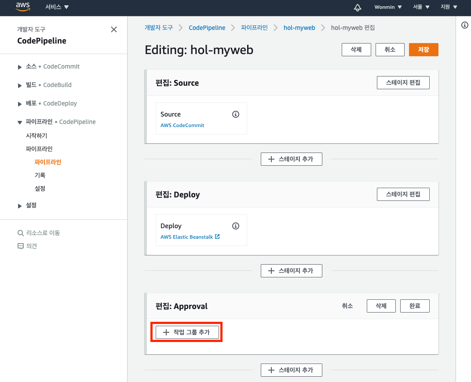Screen dimensions: 471x382
Task: Click the 리소스로 이동 search field
Action: (43, 233)
